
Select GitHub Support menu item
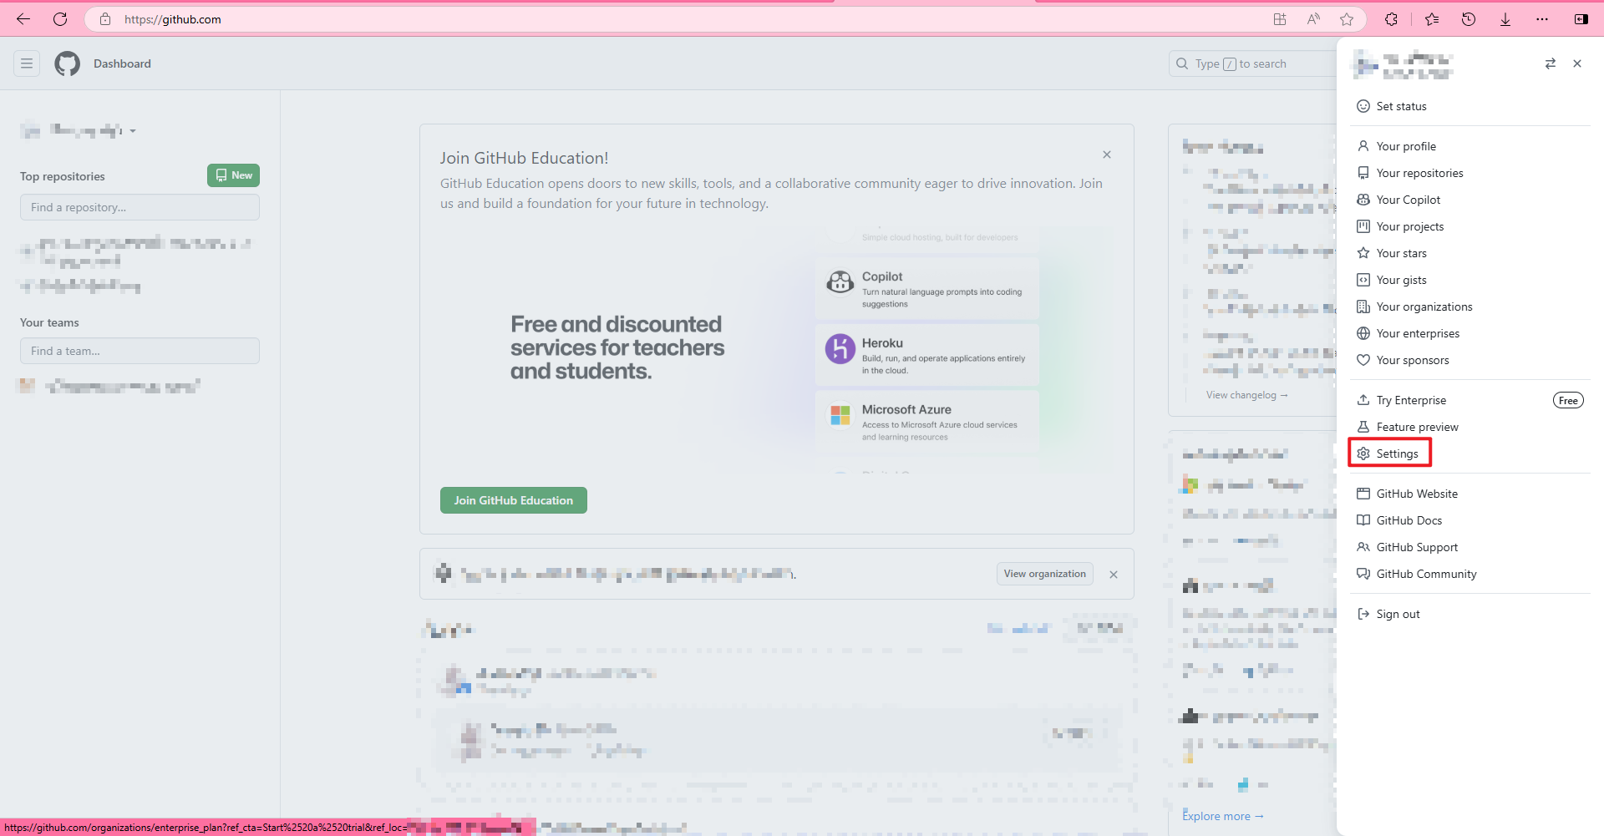click(x=1470, y=547)
